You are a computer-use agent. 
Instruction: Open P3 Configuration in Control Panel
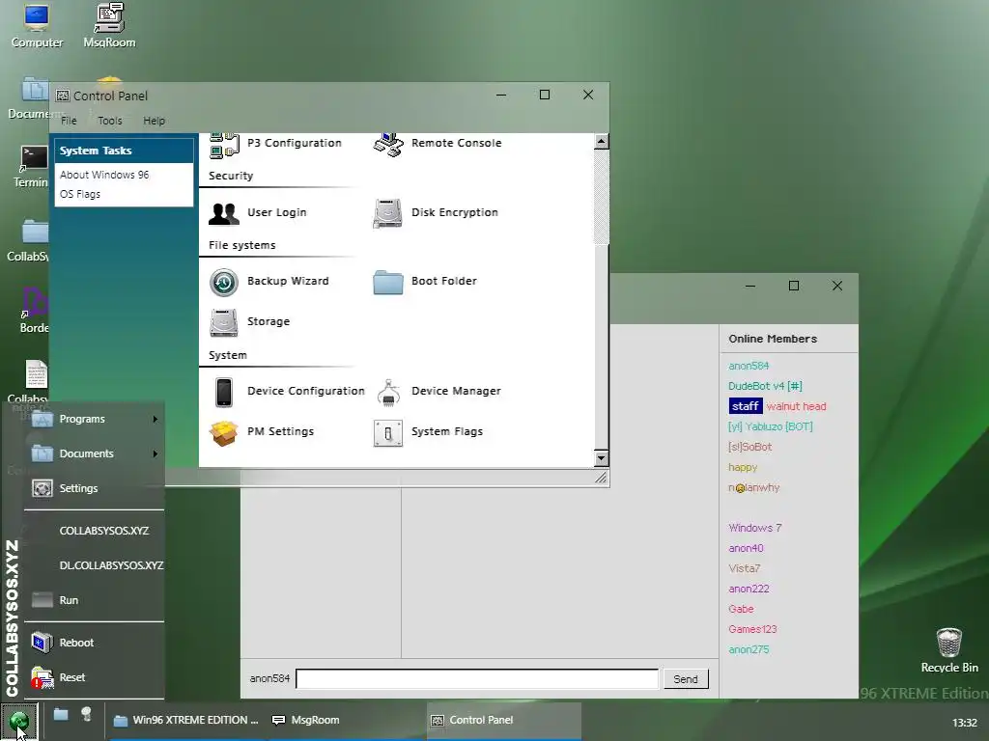[275, 144]
